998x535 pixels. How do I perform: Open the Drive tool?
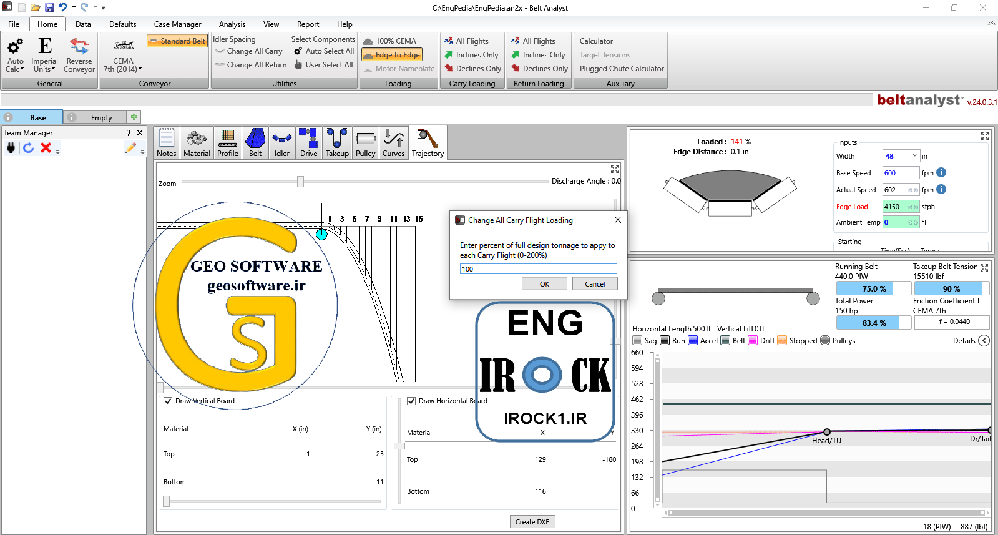tap(308, 143)
